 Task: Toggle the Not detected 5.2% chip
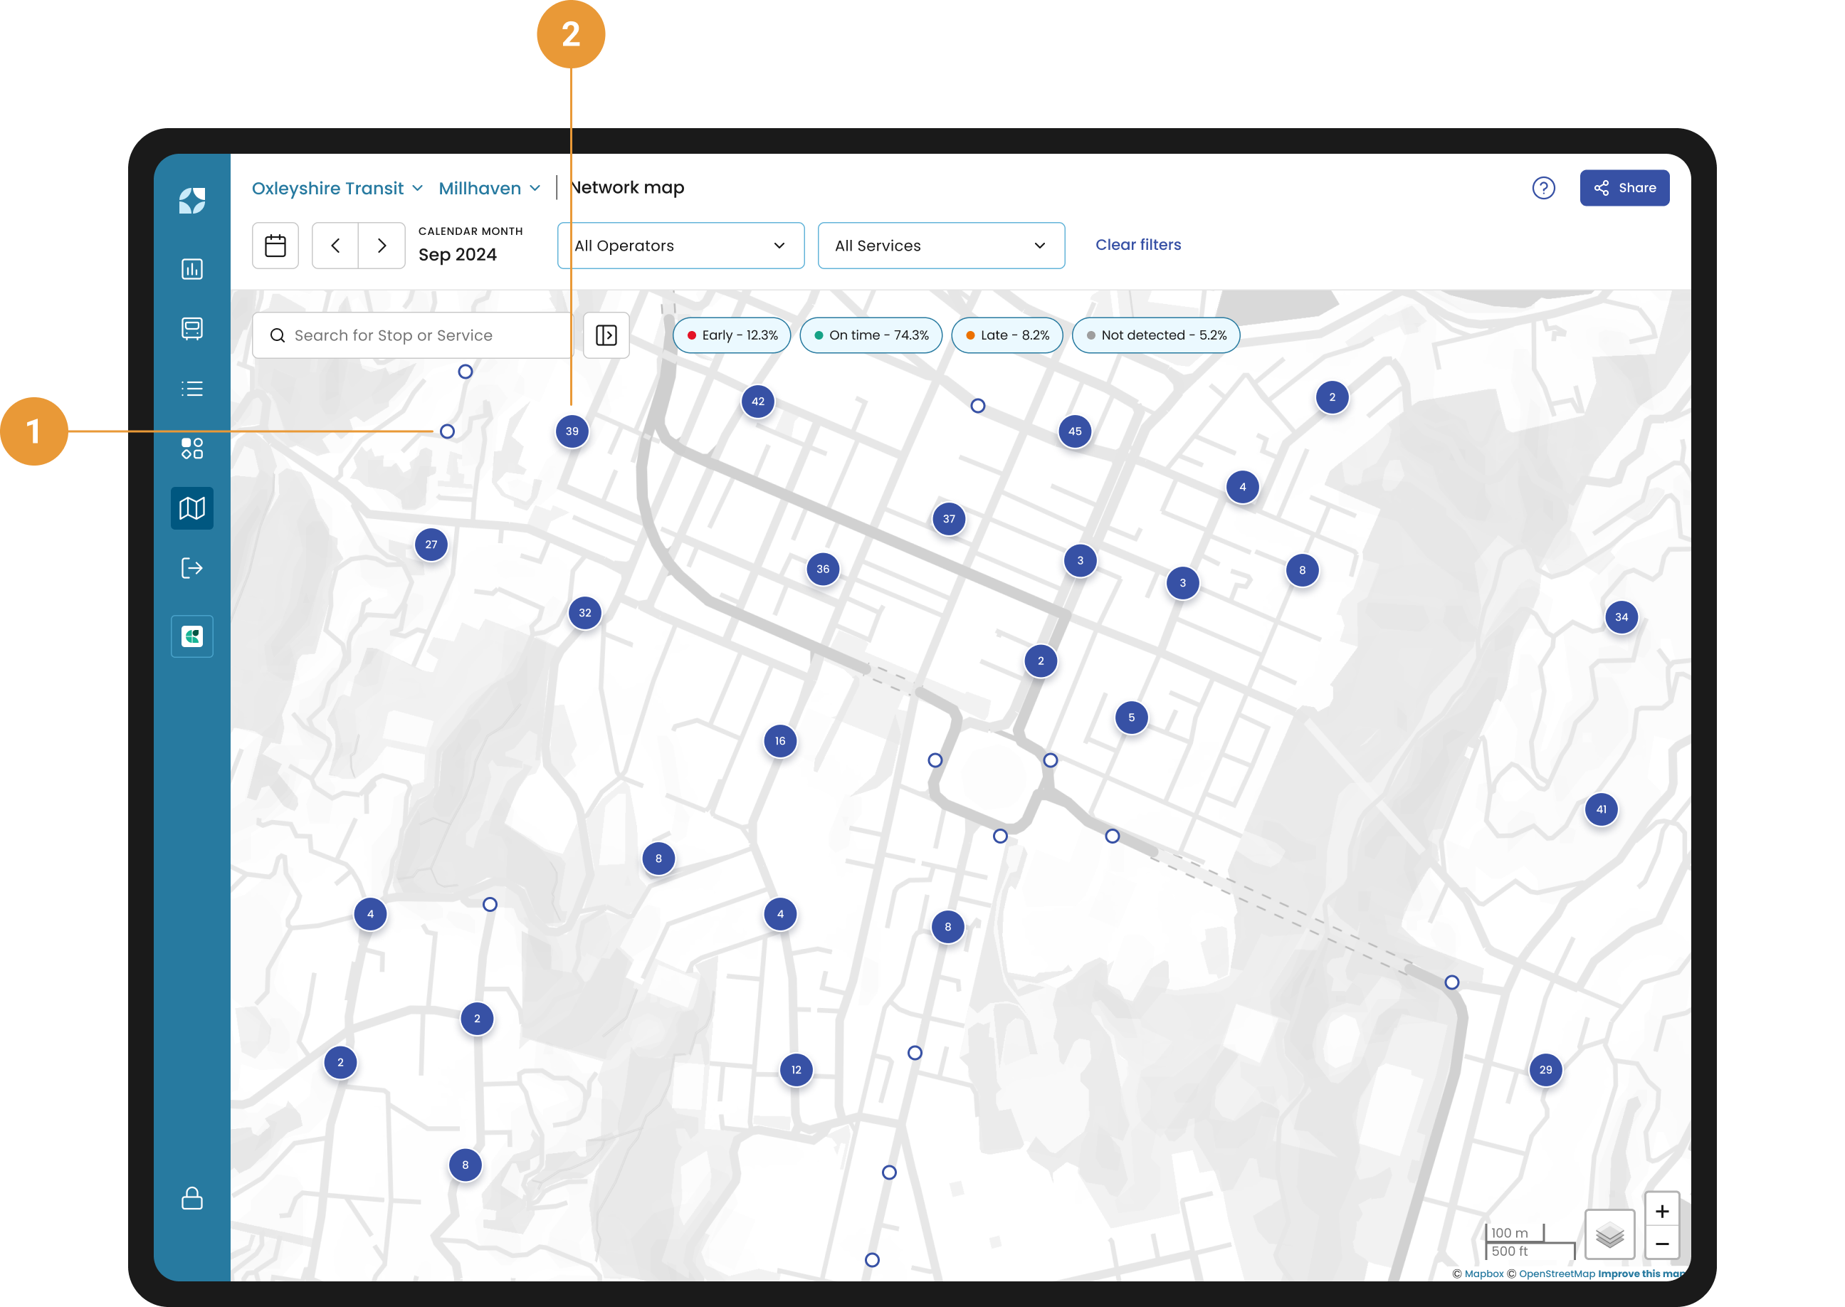1155,335
